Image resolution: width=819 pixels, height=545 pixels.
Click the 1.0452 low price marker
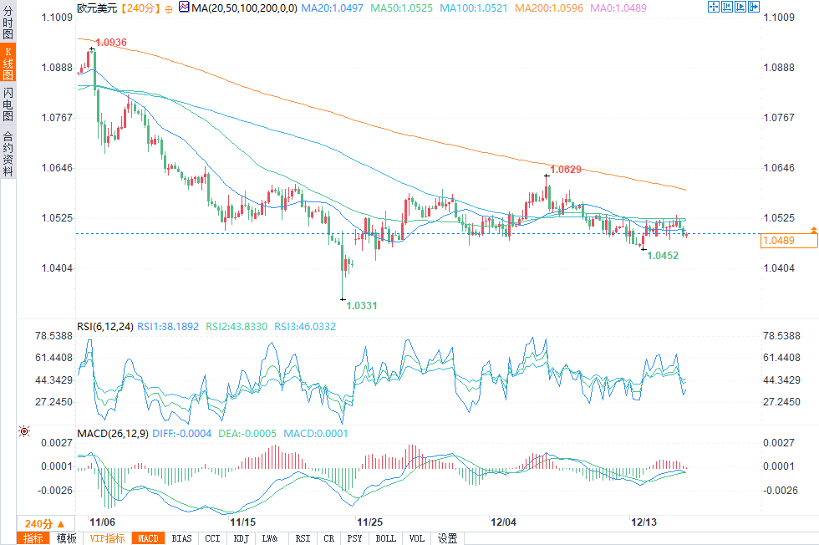coord(663,256)
